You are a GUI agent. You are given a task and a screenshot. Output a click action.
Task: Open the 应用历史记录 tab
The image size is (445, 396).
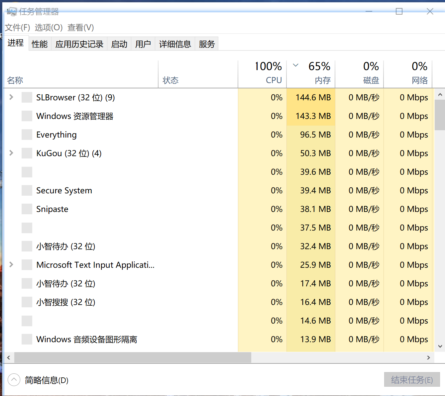[79, 44]
